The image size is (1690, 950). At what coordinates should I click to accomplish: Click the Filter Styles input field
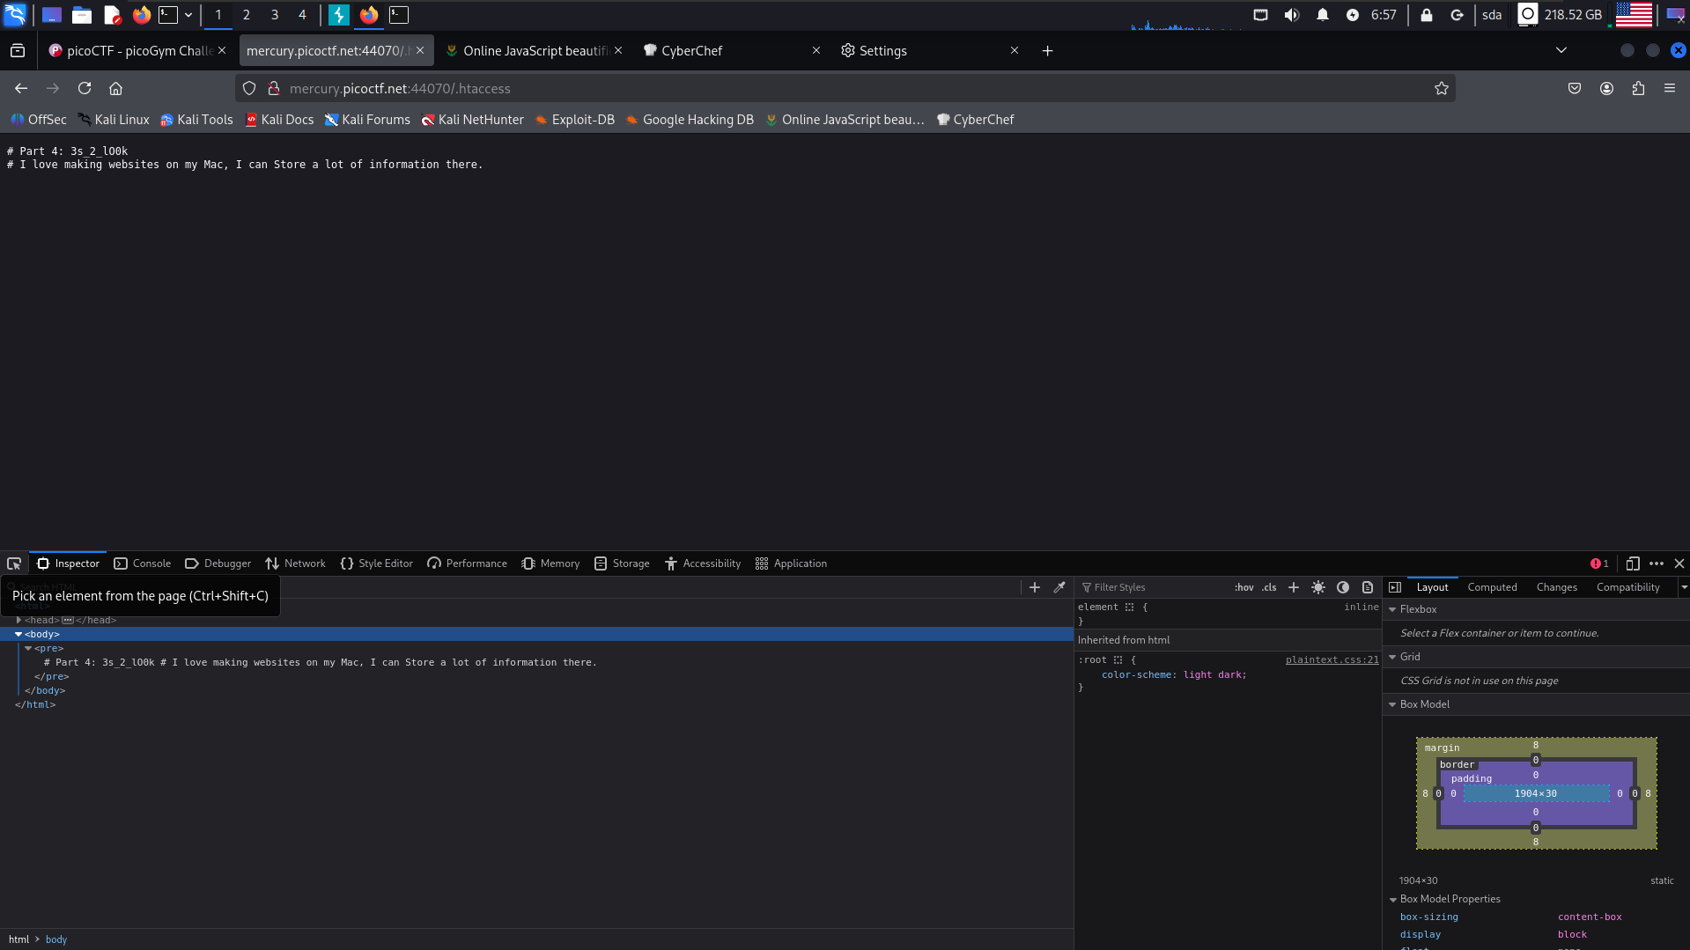[x=1154, y=587]
